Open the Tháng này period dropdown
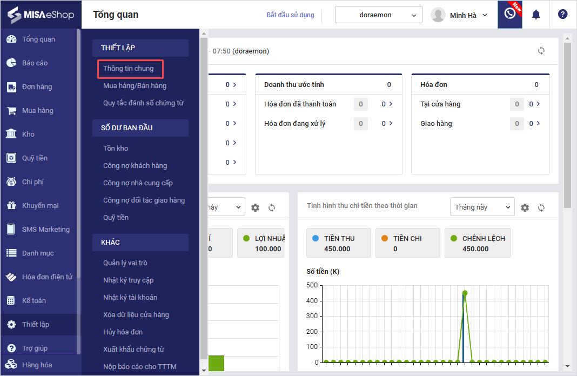The image size is (577, 376). coord(482,207)
